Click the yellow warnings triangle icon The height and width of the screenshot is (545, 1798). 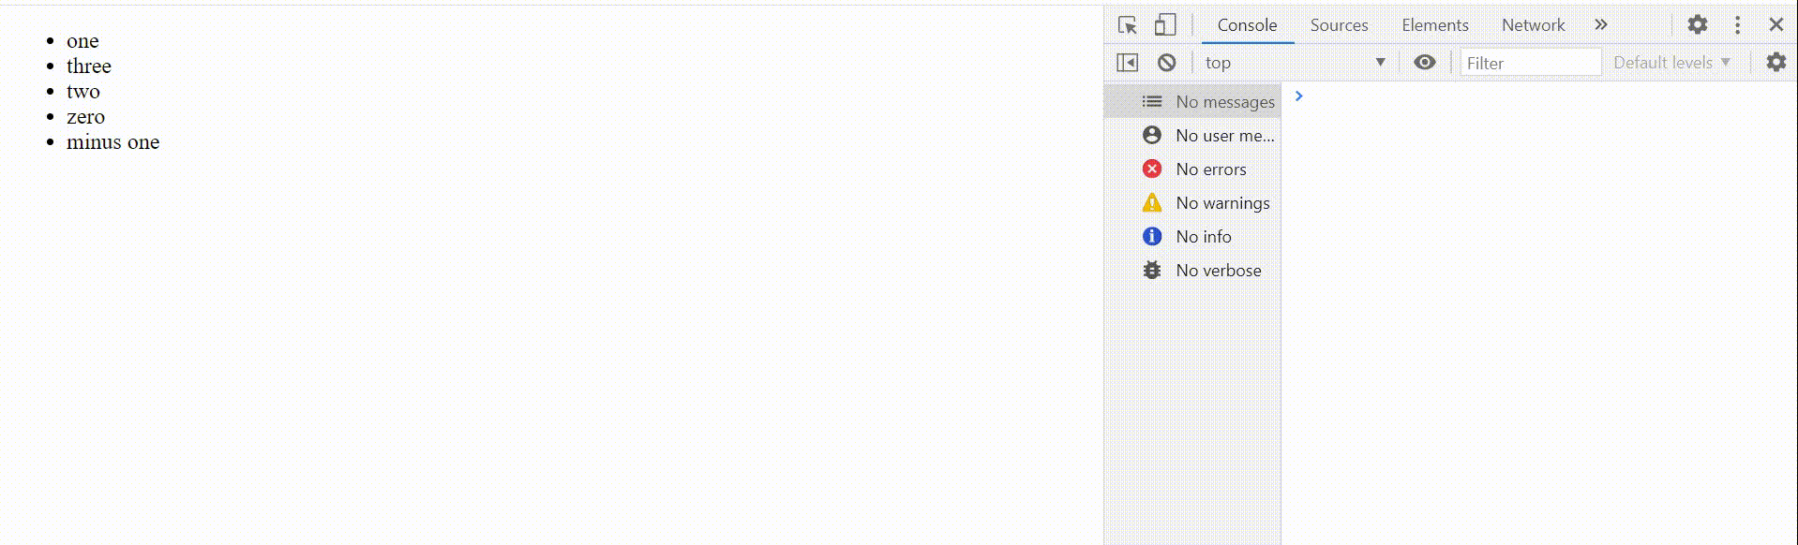1152,202
